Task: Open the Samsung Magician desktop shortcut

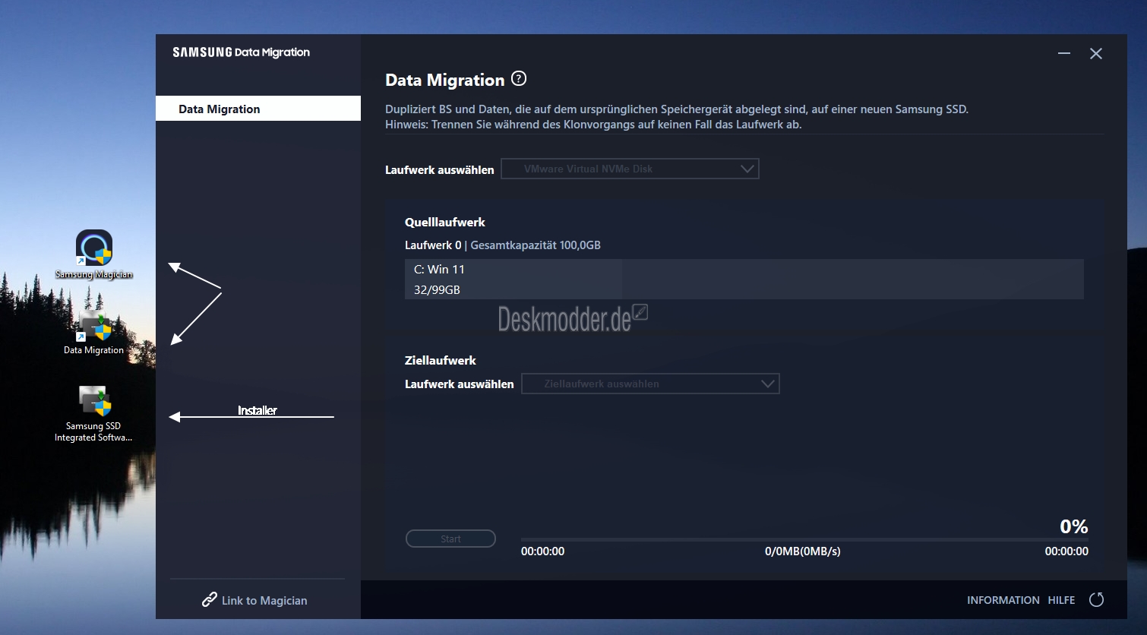Action: click(x=94, y=249)
